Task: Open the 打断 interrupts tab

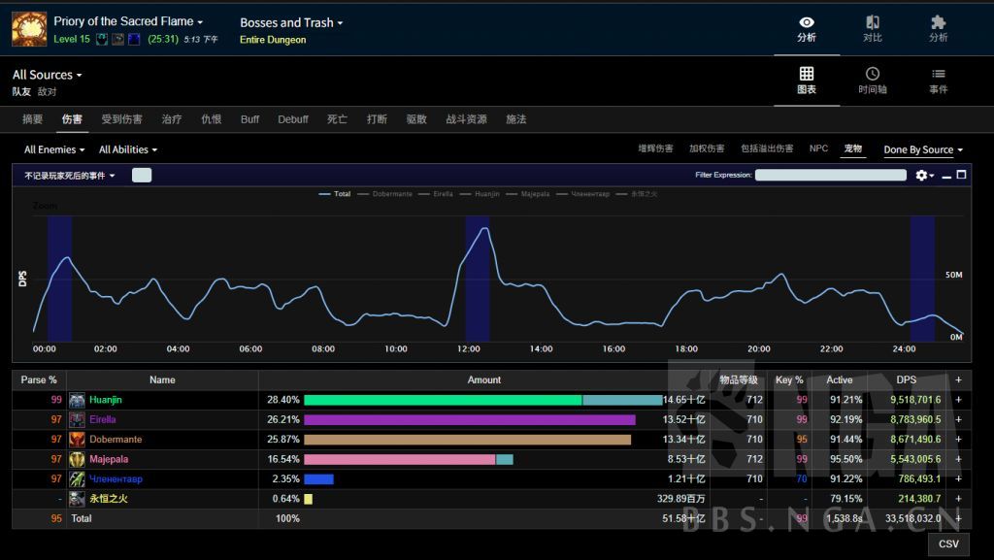Action: coord(377,119)
